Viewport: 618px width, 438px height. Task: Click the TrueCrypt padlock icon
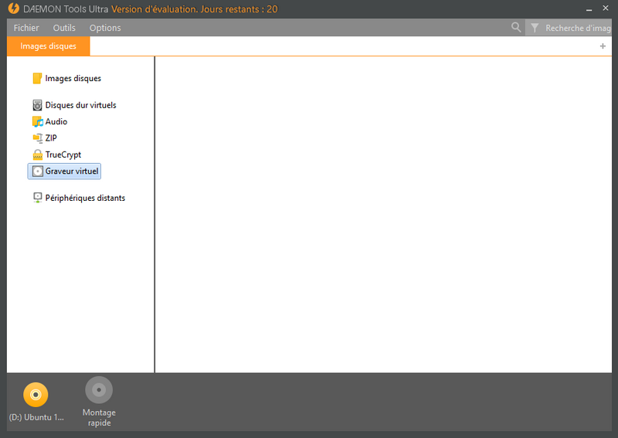click(37, 154)
